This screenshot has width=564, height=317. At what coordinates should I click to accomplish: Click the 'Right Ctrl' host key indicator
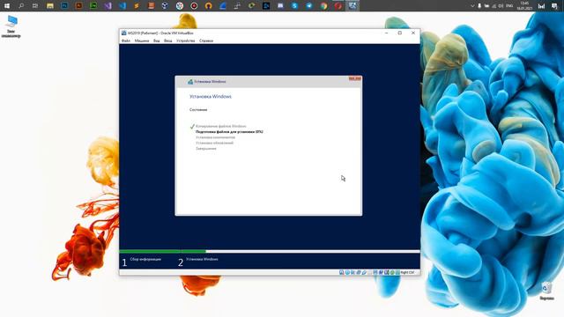click(x=407, y=272)
